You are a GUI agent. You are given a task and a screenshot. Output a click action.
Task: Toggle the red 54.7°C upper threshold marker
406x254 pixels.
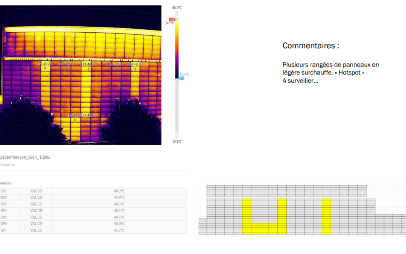[x=171, y=19]
